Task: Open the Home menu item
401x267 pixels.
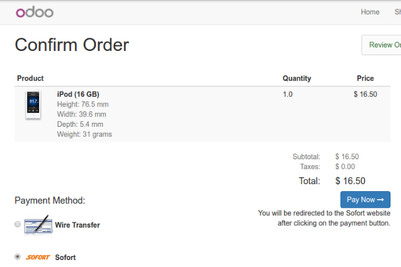Action: coord(370,12)
